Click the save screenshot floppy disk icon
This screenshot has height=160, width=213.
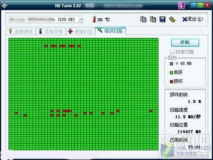click(x=162, y=19)
